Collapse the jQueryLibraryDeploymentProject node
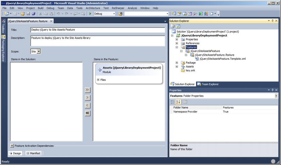Image resolution: width=281 pixels, height=165 pixels. click(x=172, y=35)
